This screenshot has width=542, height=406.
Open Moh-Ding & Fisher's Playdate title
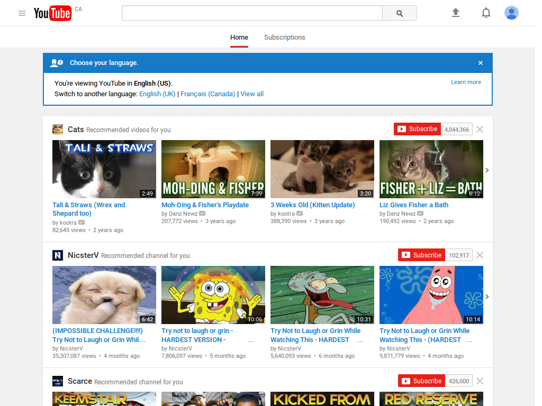205,205
